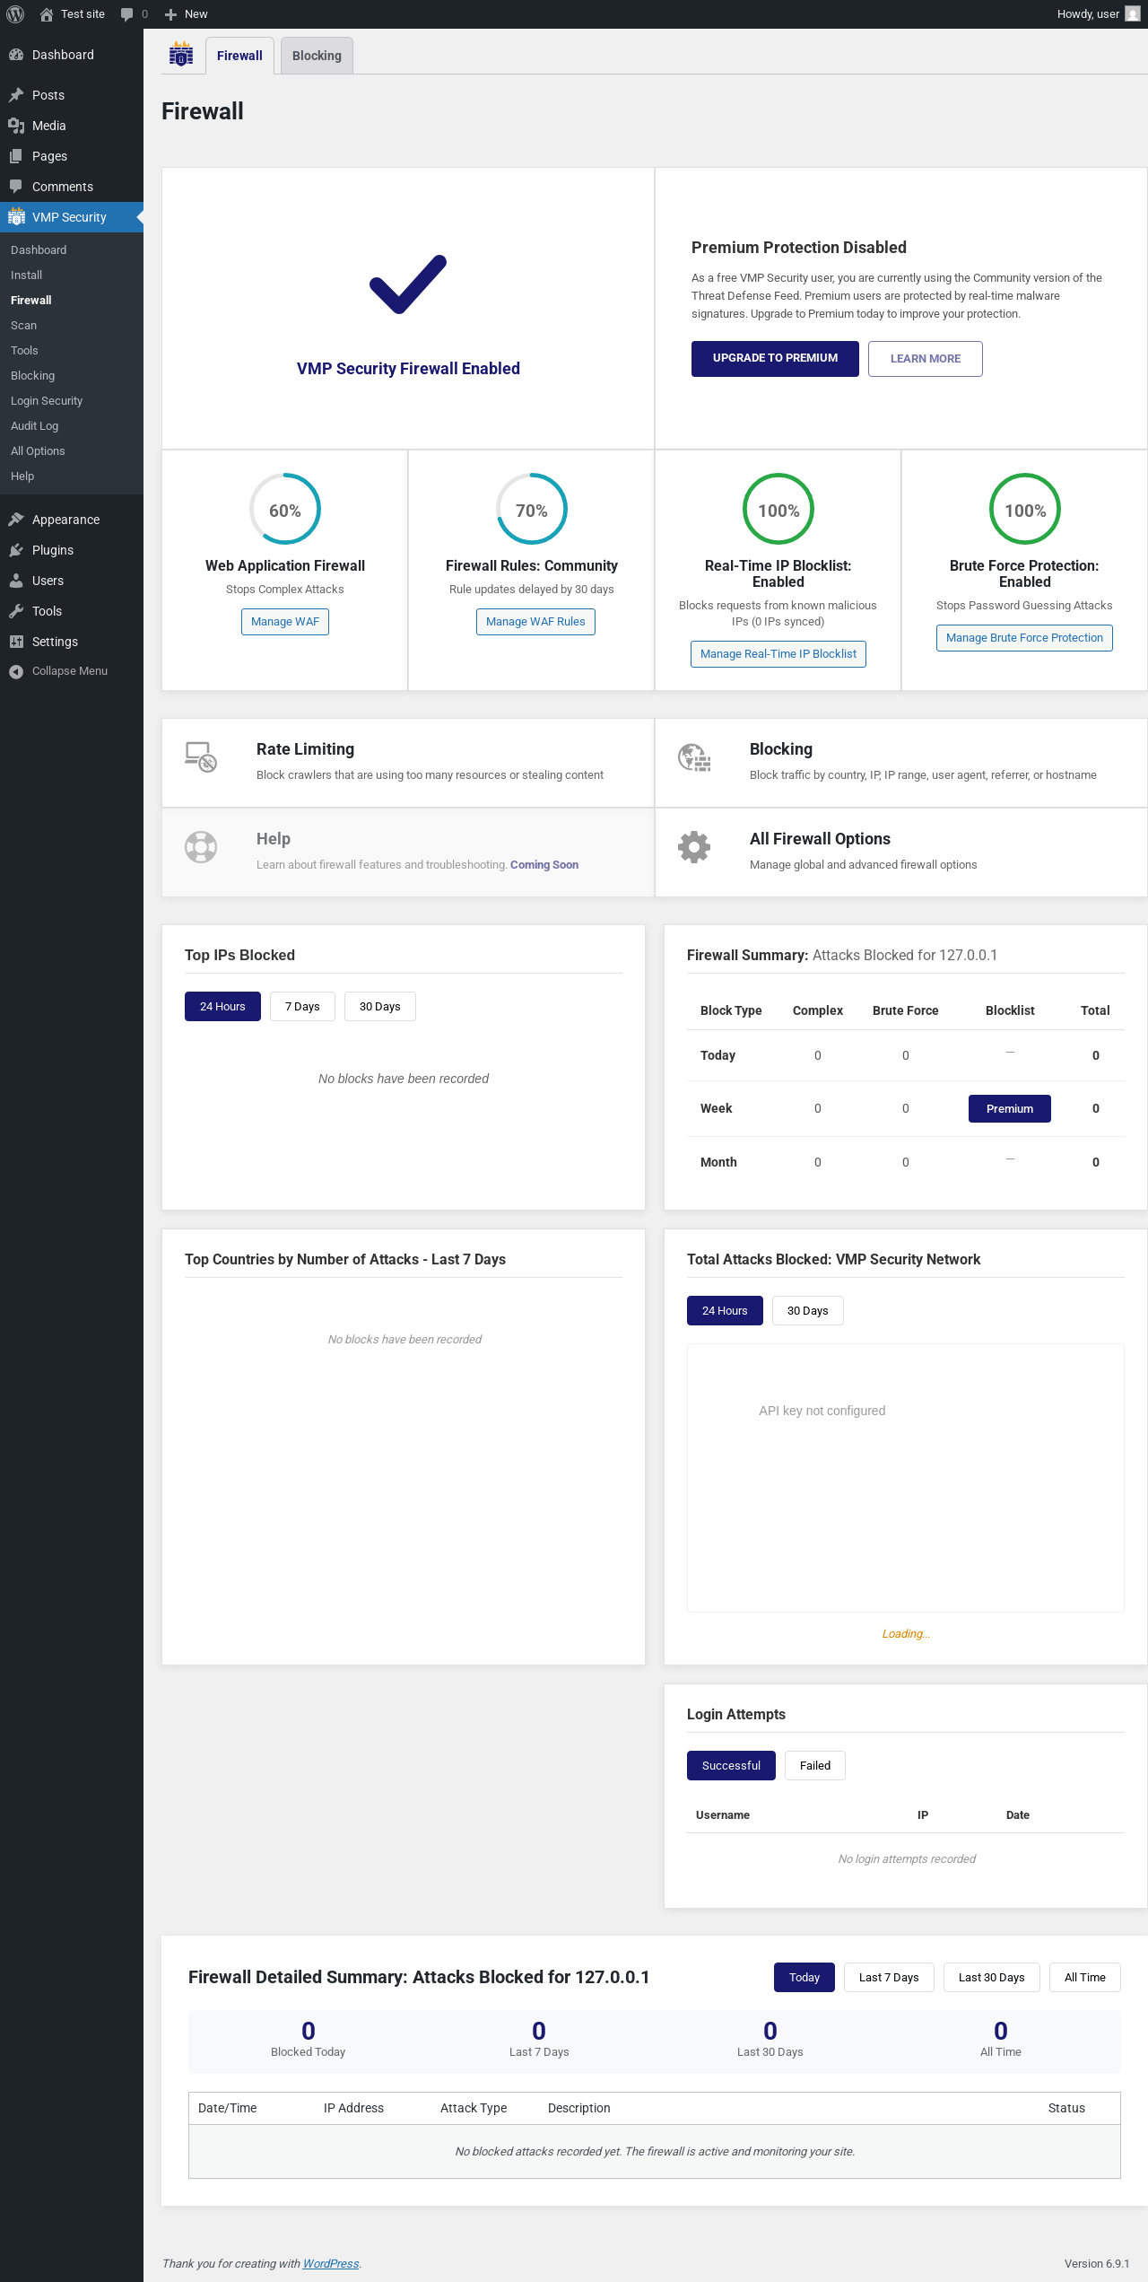
Task: Click the 60% Web Application Firewall progress circle
Action: pyautogui.click(x=285, y=509)
